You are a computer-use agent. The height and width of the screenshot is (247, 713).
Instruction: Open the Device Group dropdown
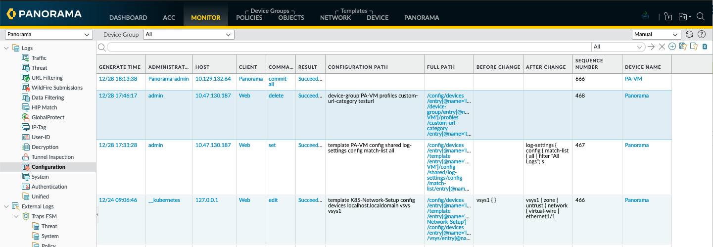coord(189,35)
